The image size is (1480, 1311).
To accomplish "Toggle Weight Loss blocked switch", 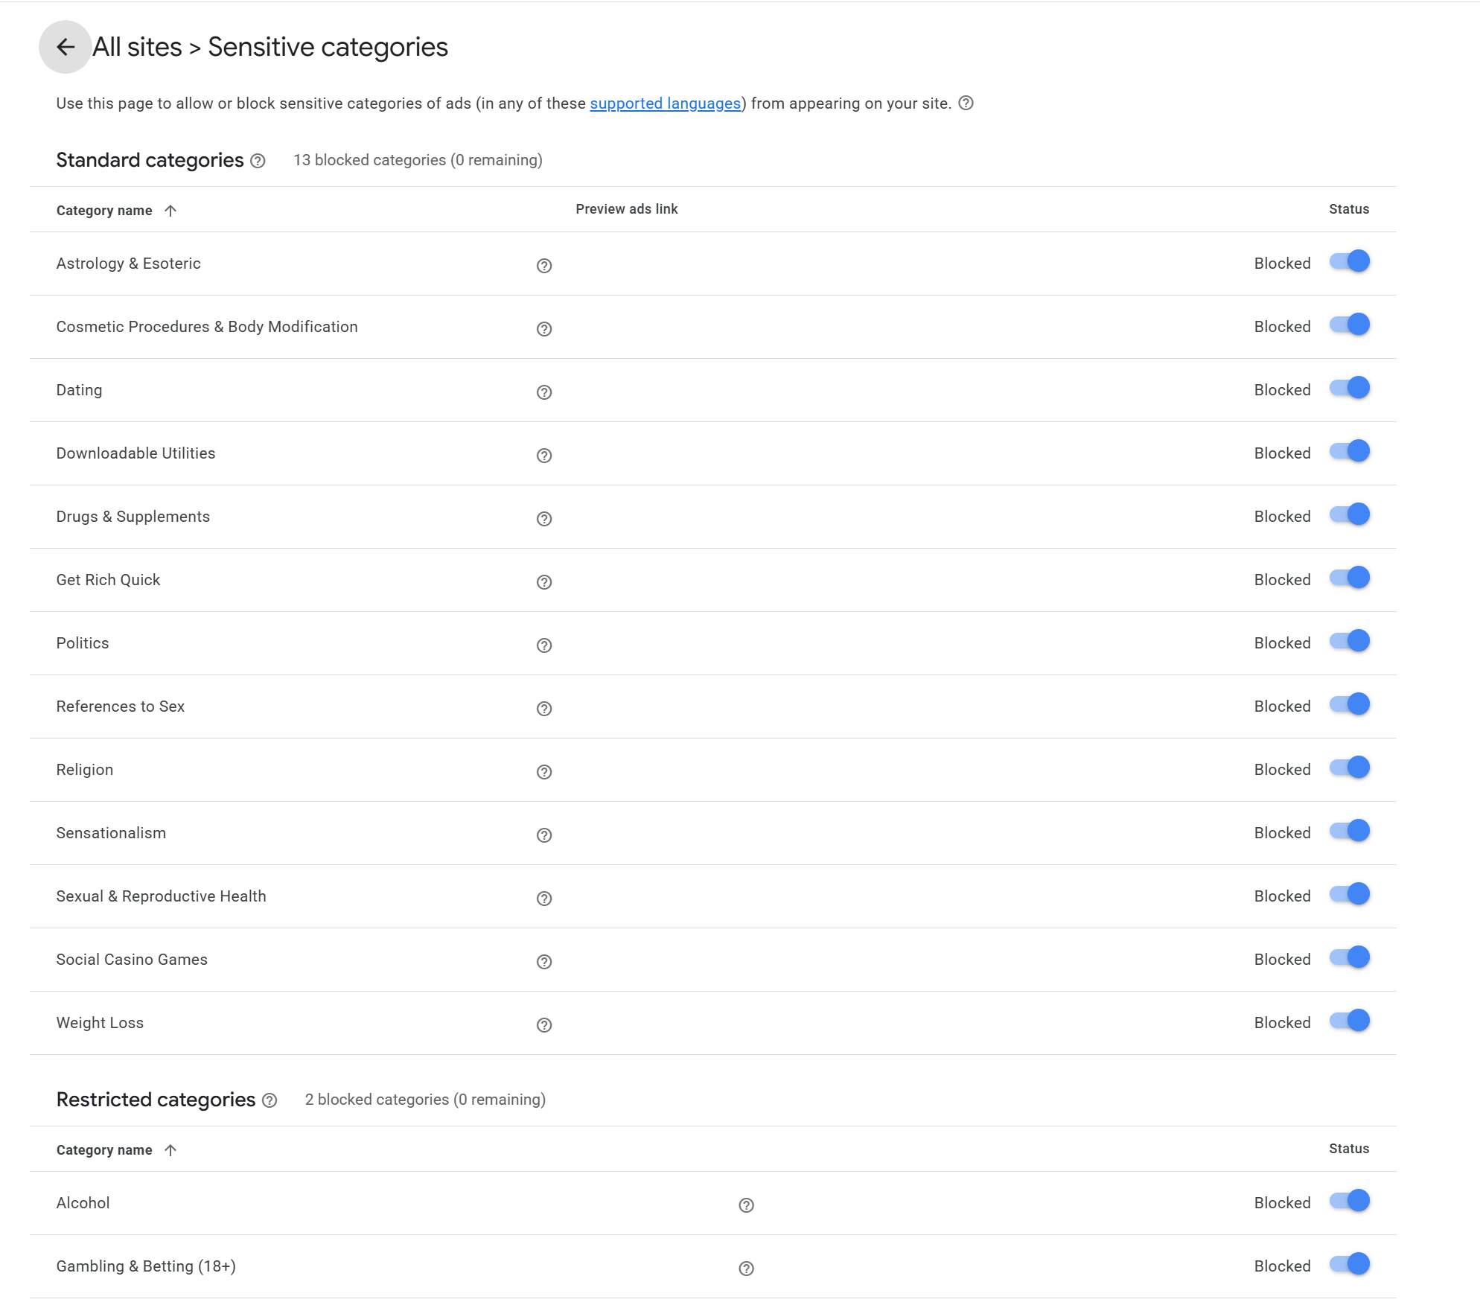I will [x=1350, y=1021].
